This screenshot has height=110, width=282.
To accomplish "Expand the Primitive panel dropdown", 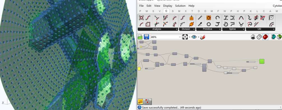I will (220, 29).
